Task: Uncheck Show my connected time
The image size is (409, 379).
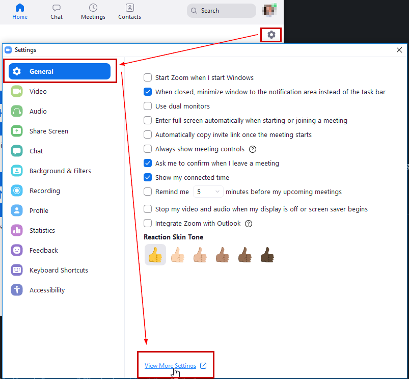Action: click(148, 177)
